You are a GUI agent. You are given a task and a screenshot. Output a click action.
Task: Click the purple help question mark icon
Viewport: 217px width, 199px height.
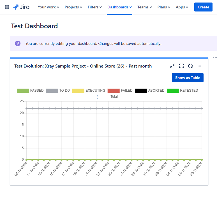click(18, 43)
